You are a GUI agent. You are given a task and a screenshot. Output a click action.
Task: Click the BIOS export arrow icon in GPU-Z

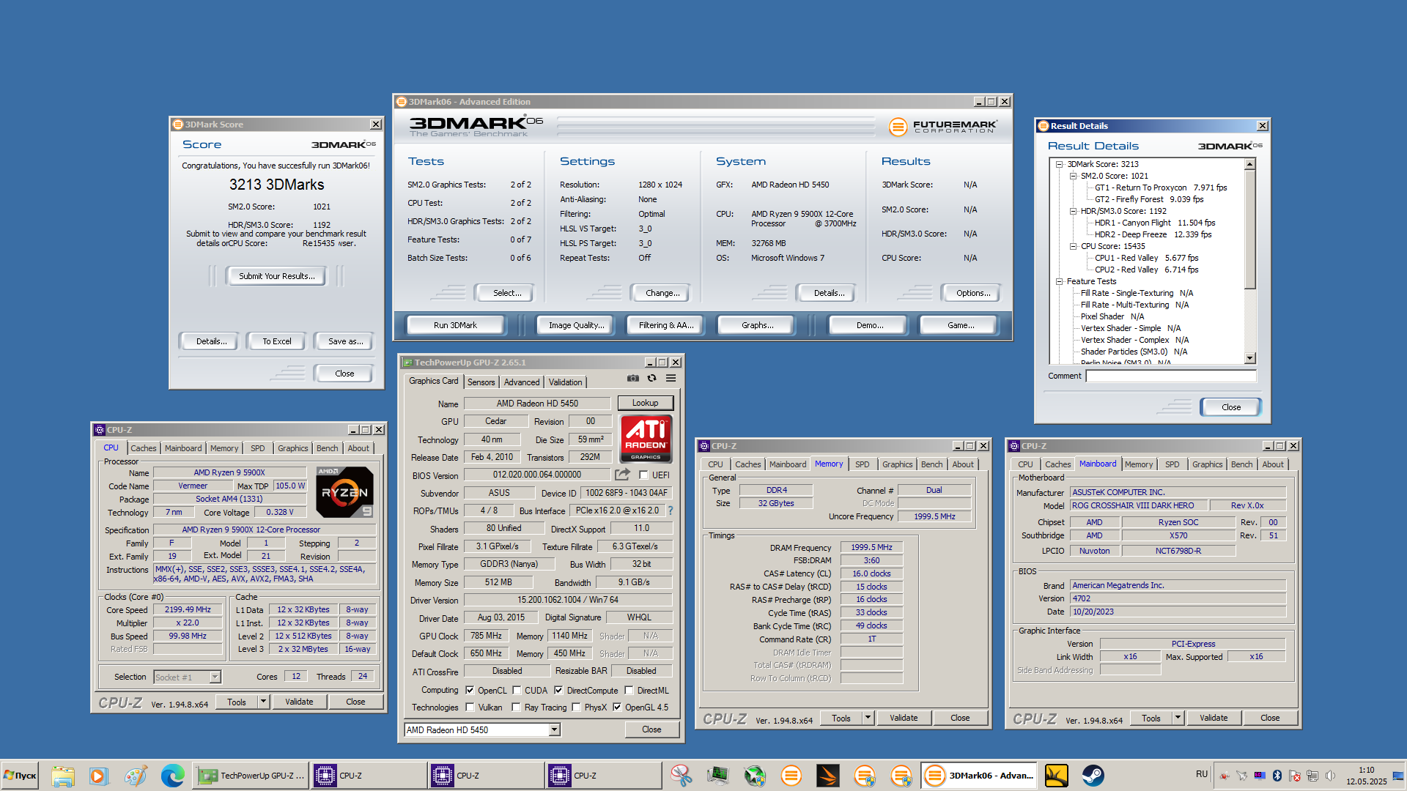pyautogui.click(x=622, y=475)
